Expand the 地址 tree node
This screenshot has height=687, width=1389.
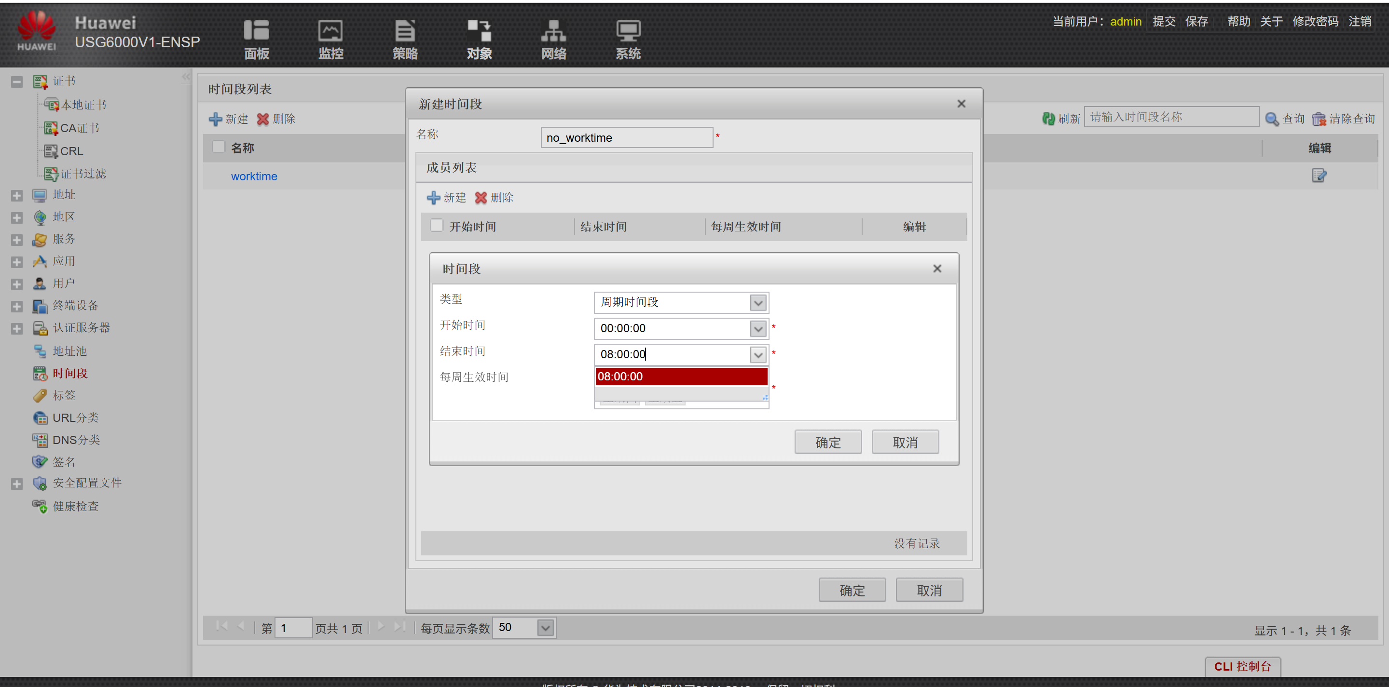[17, 196]
